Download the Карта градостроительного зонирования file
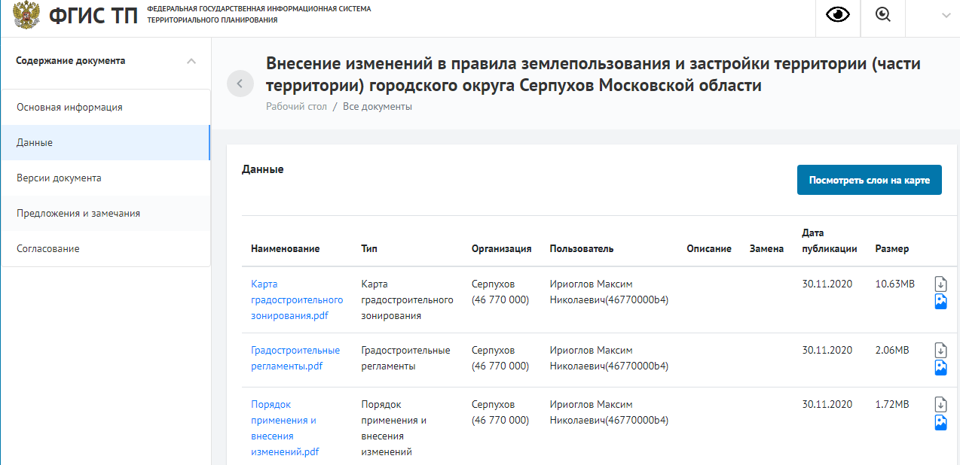The width and height of the screenshot is (960, 465). pos(940,284)
